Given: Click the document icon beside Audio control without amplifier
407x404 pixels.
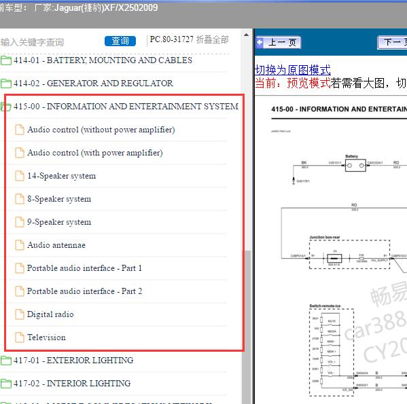Looking at the screenshot, I should pyautogui.click(x=20, y=130).
